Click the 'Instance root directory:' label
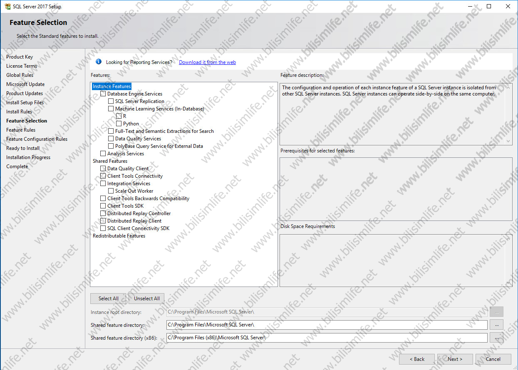This screenshot has width=518, height=370. 116,312
